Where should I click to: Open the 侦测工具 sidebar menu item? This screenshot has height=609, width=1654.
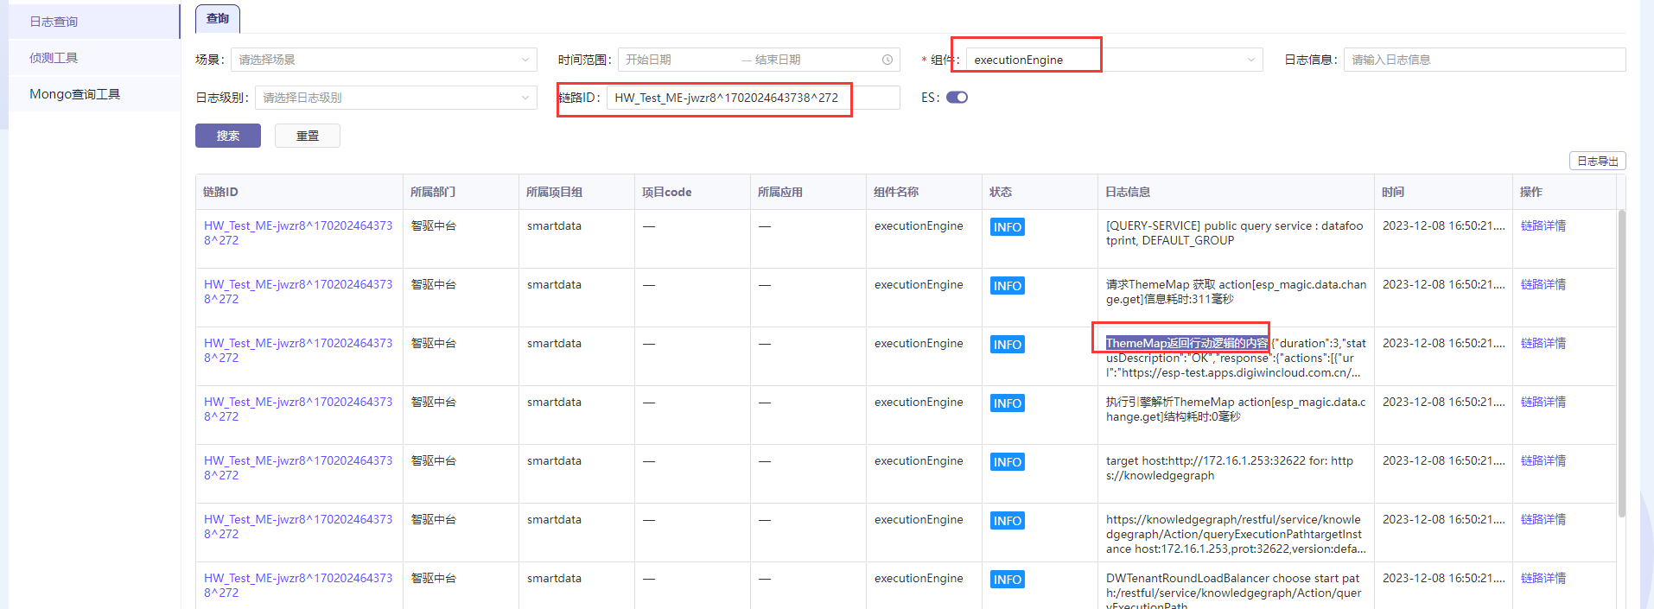pyautogui.click(x=93, y=58)
